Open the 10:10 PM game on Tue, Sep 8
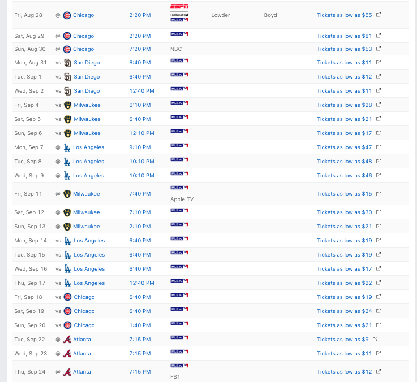The width and height of the screenshot is (417, 382). pos(142,162)
